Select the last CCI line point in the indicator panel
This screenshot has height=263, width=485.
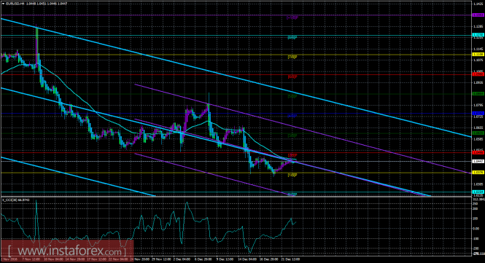tap(296, 221)
